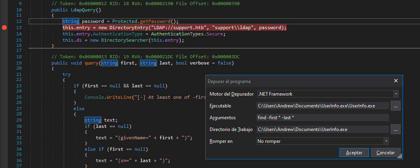The image size is (420, 168).
Task: Click the dialog resize grip corner
Action: (400, 157)
